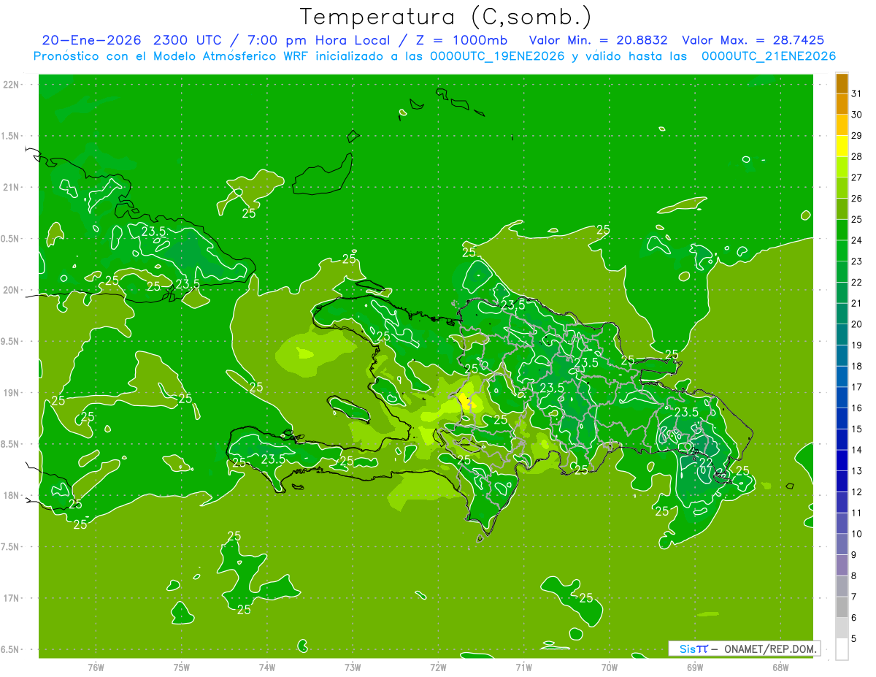Pick the dark blue legend swatch between 13 and 14
Screen dimensions: 876x677
coord(842,460)
